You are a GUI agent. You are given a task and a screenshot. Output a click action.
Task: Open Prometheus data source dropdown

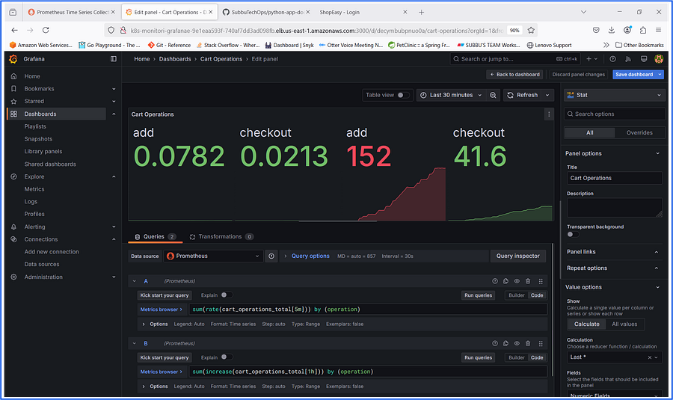coord(213,256)
